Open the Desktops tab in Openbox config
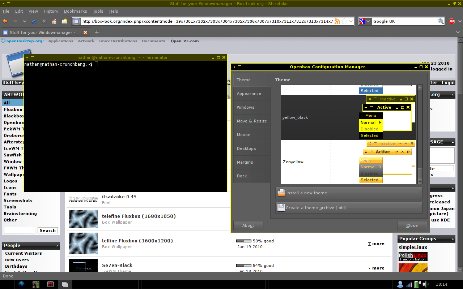The image size is (463, 289). coord(252,148)
